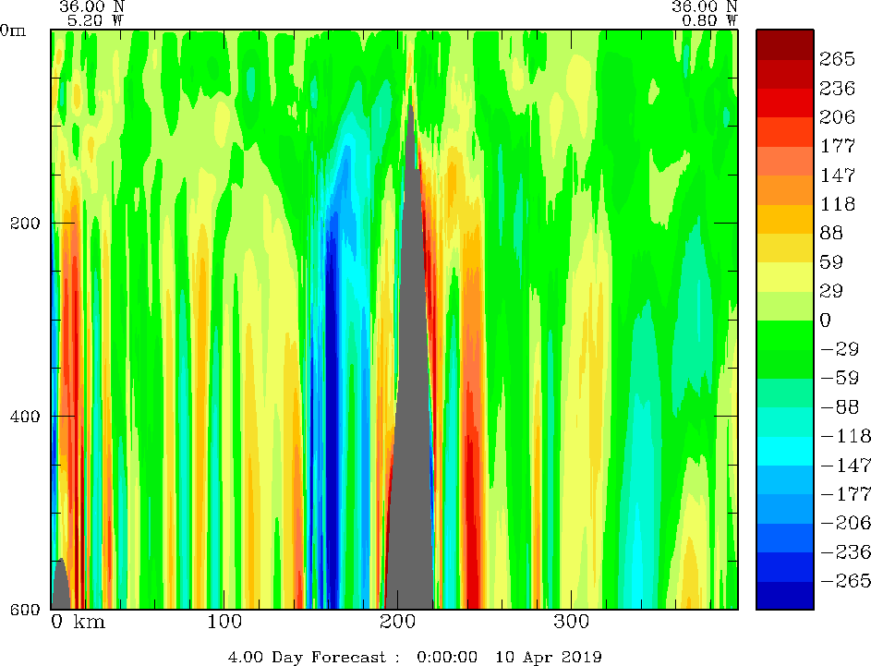Image resolution: width=871 pixels, height=666 pixels.
Task: Click the colorbar label 206
Action: point(837,116)
